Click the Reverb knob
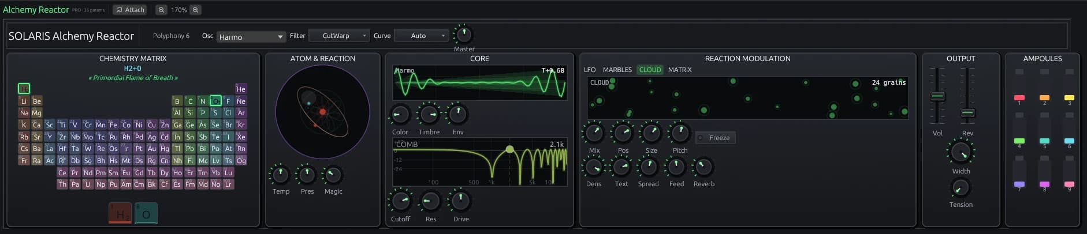This screenshot has height=234, width=1087. 703,167
